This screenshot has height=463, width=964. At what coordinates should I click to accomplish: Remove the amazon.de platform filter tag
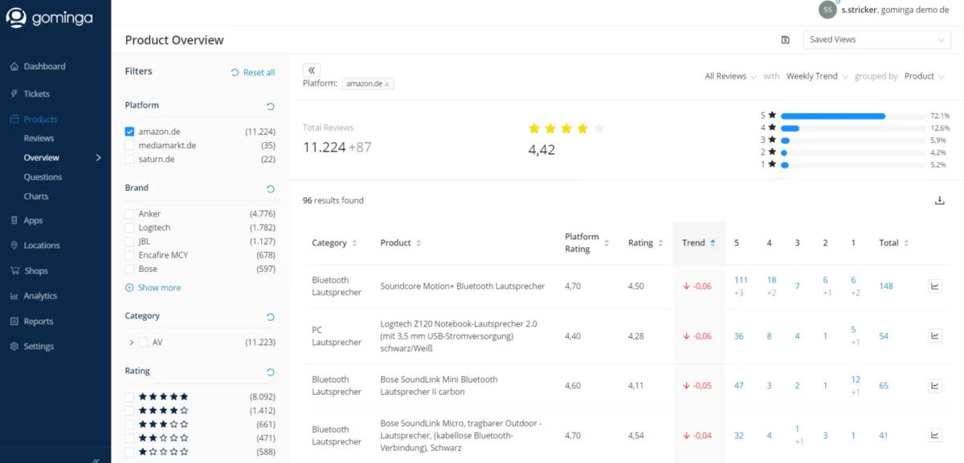[x=386, y=84]
